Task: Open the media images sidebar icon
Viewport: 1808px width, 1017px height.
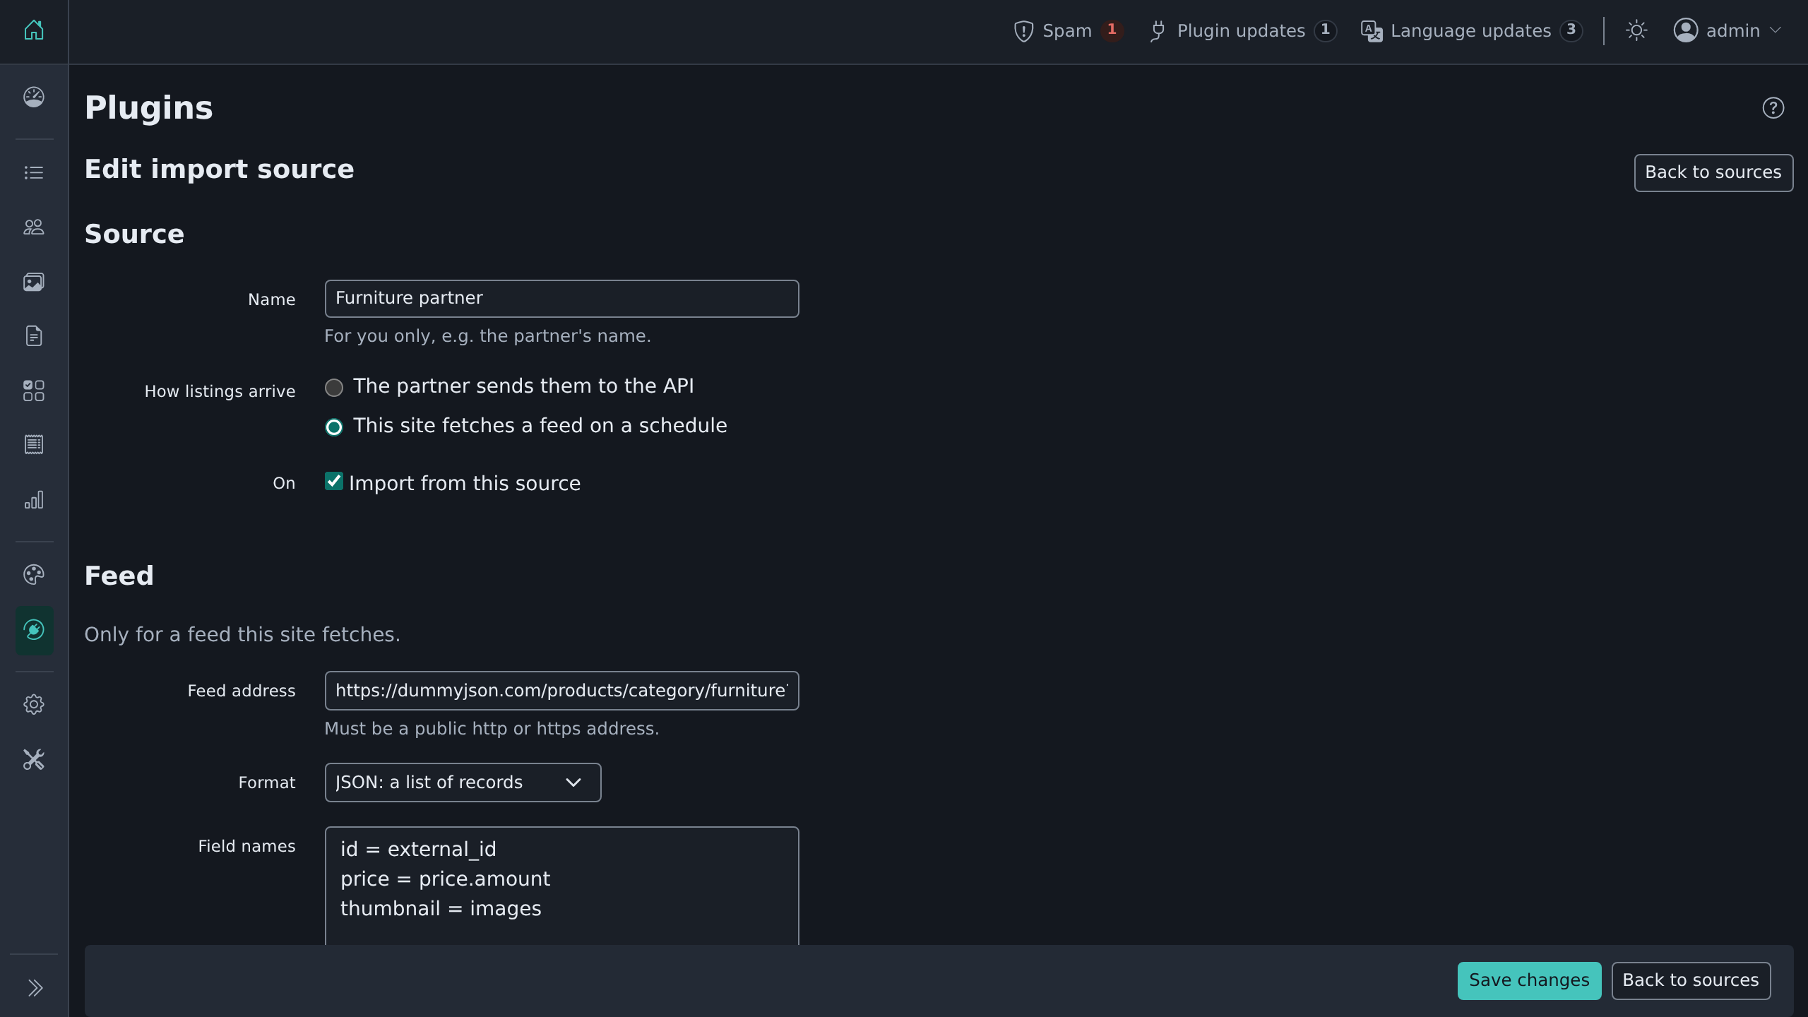Action: click(x=34, y=282)
